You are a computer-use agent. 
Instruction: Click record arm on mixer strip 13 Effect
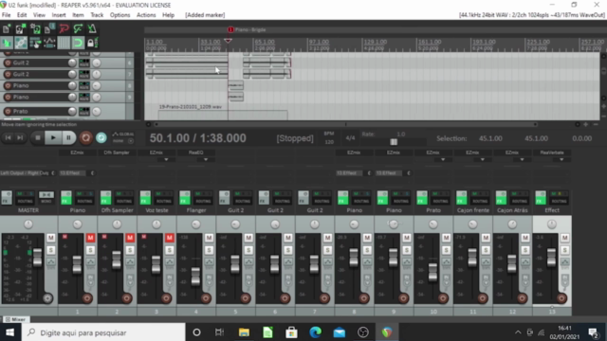point(561,298)
